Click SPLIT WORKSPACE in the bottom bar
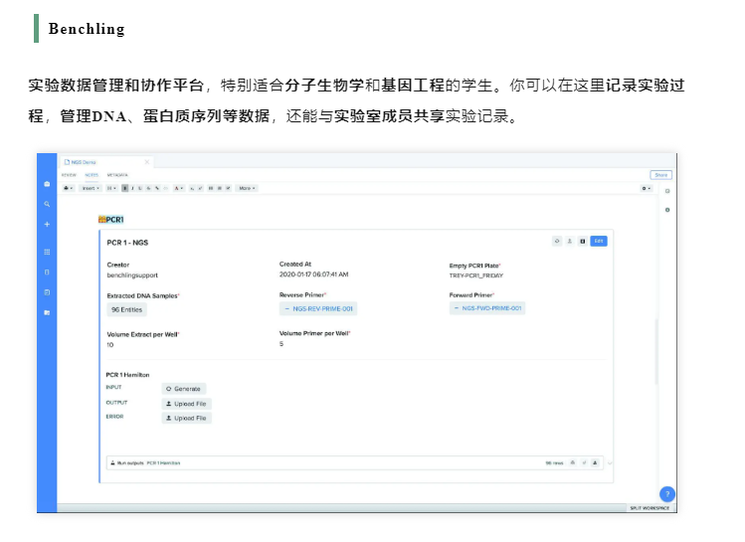The image size is (745, 542). (650, 508)
